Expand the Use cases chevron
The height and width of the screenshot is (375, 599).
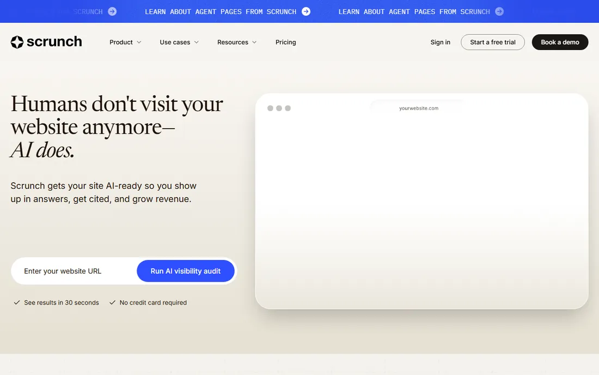[x=197, y=42]
